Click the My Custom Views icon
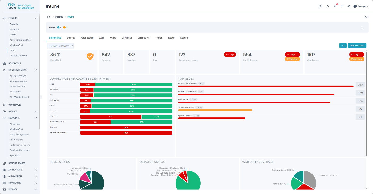The height and width of the screenshot is (194, 373). tap(5, 70)
